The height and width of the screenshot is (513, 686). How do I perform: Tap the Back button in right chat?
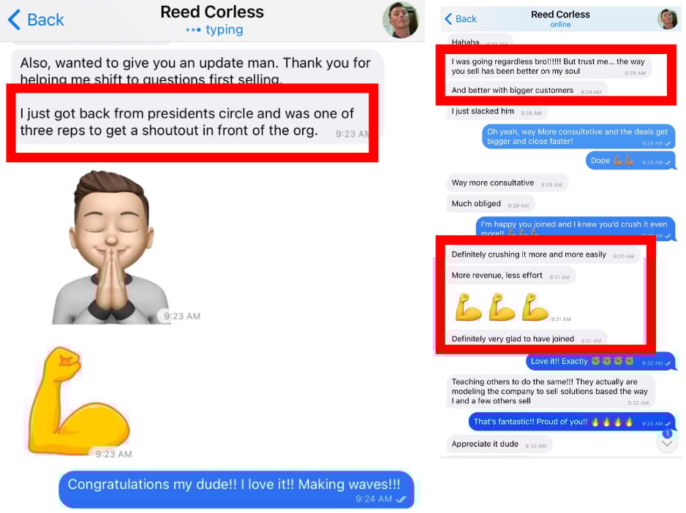[x=461, y=19]
